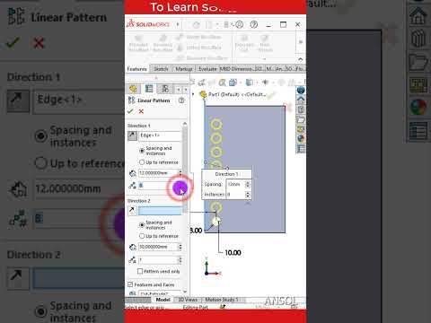Toggle Features and Faces checkbox
Screen dimensions: 431x323
(130, 284)
